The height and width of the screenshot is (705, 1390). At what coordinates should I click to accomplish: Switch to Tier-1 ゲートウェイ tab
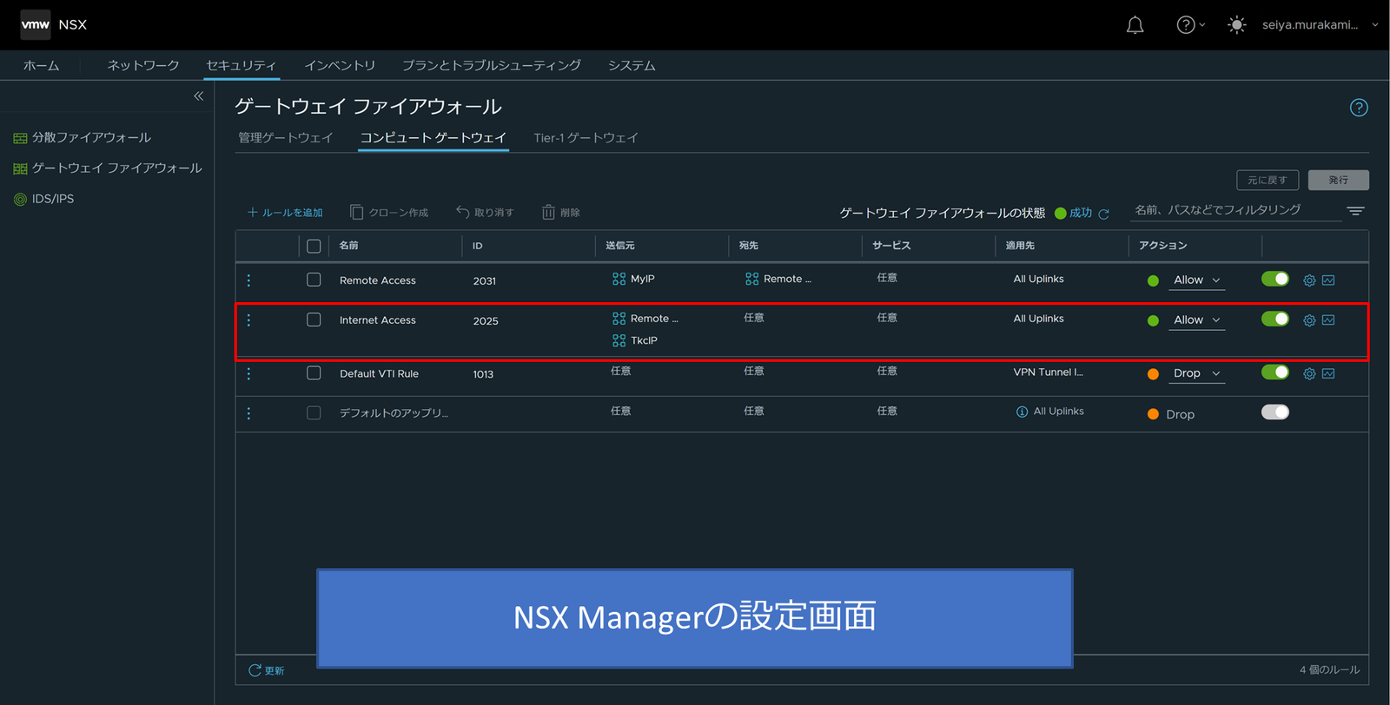click(586, 138)
